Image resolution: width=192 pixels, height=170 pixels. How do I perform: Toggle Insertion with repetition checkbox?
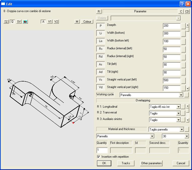99,157
